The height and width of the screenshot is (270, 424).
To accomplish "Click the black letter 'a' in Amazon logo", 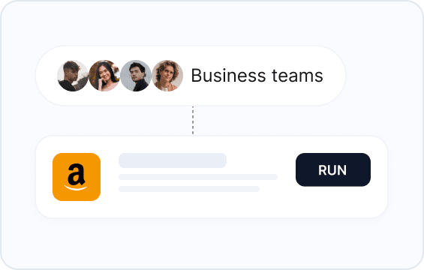I will pos(76,174).
